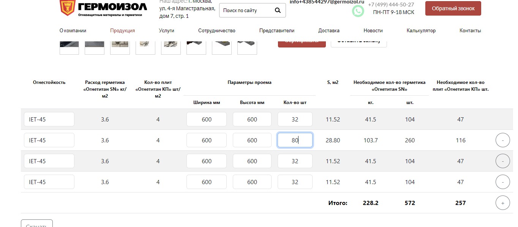This screenshot has height=227, width=518.
Task: Click the last row's width field
Action: (x=207, y=182)
